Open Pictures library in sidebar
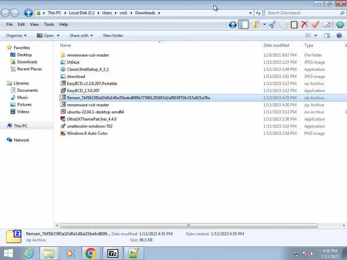 pyautogui.click(x=24, y=104)
